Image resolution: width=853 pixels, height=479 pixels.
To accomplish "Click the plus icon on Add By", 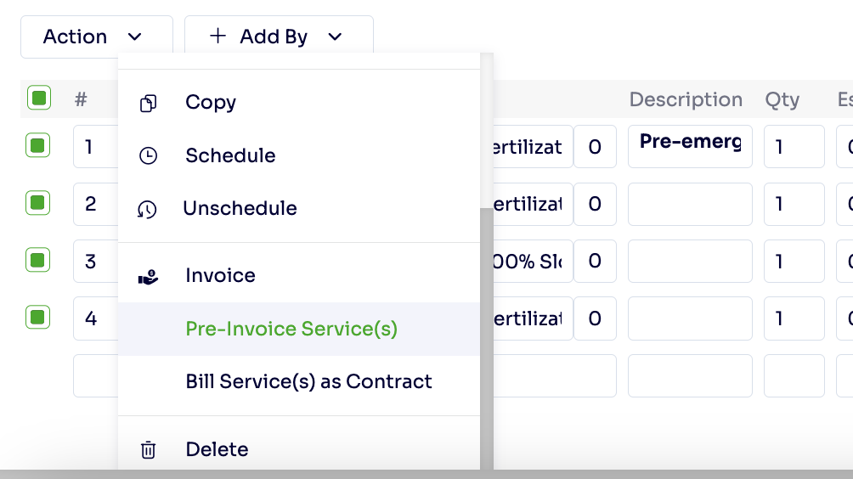I will click(218, 37).
